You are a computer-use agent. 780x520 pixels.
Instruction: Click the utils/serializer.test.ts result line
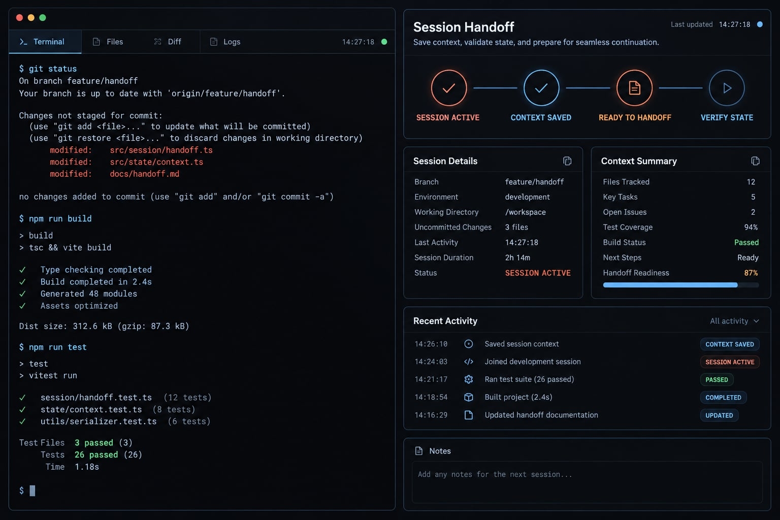tap(115, 421)
